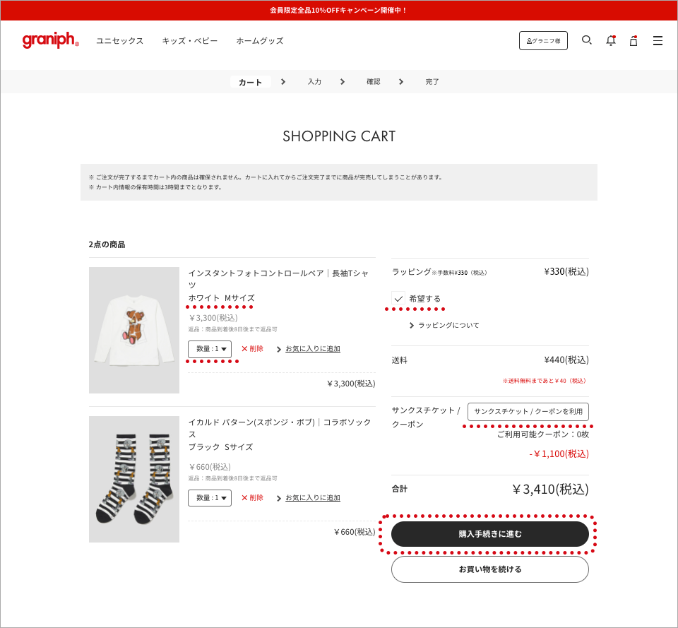678x628 pixels.
Task: Toggle the 希望する wrapping checkbox
Action: pyautogui.click(x=398, y=298)
